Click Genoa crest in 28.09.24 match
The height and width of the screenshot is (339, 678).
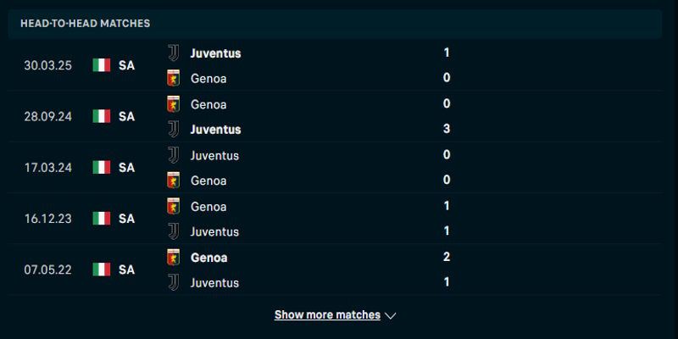(x=174, y=104)
